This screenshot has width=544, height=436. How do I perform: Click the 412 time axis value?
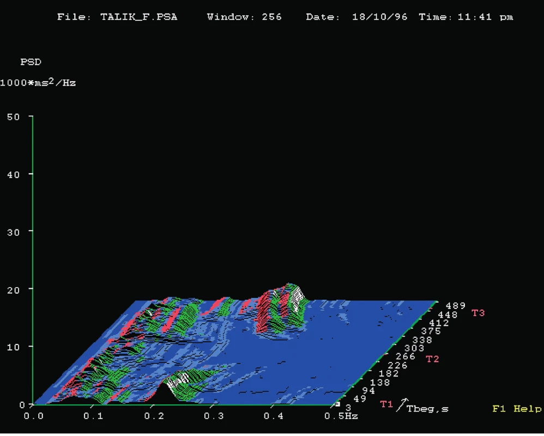[439, 323]
